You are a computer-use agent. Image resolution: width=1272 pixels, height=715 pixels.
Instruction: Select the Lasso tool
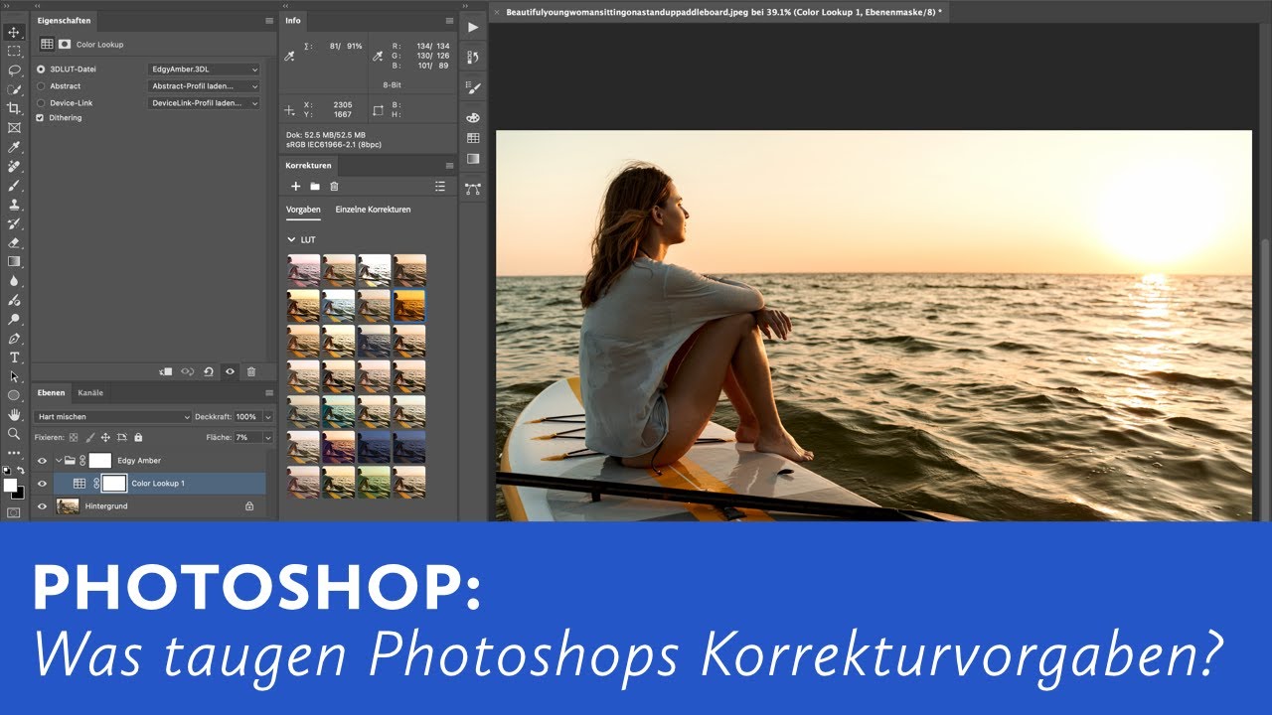point(14,71)
